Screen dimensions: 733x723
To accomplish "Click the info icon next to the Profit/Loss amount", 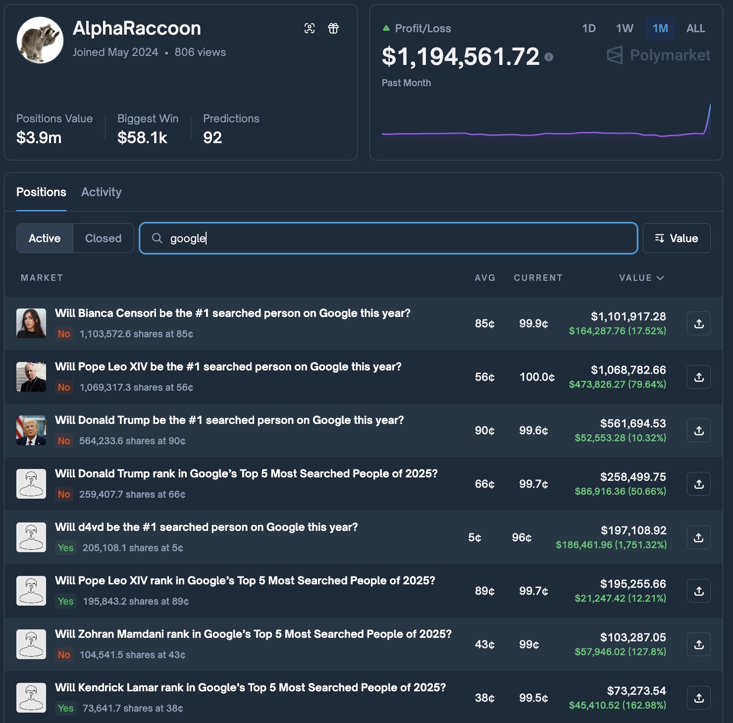I will click(x=549, y=57).
